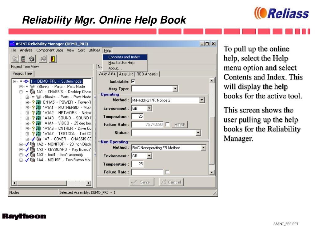This screenshot has width=315, height=236.
Task: Click the assembly icon beside 1A3 KEYBOARD
Action: click(x=33, y=150)
